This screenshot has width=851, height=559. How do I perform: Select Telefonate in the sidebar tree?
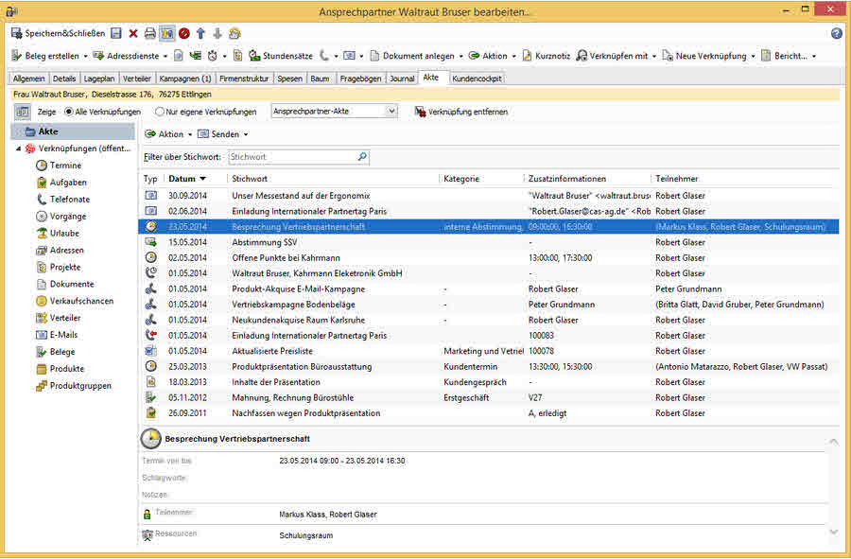69,200
